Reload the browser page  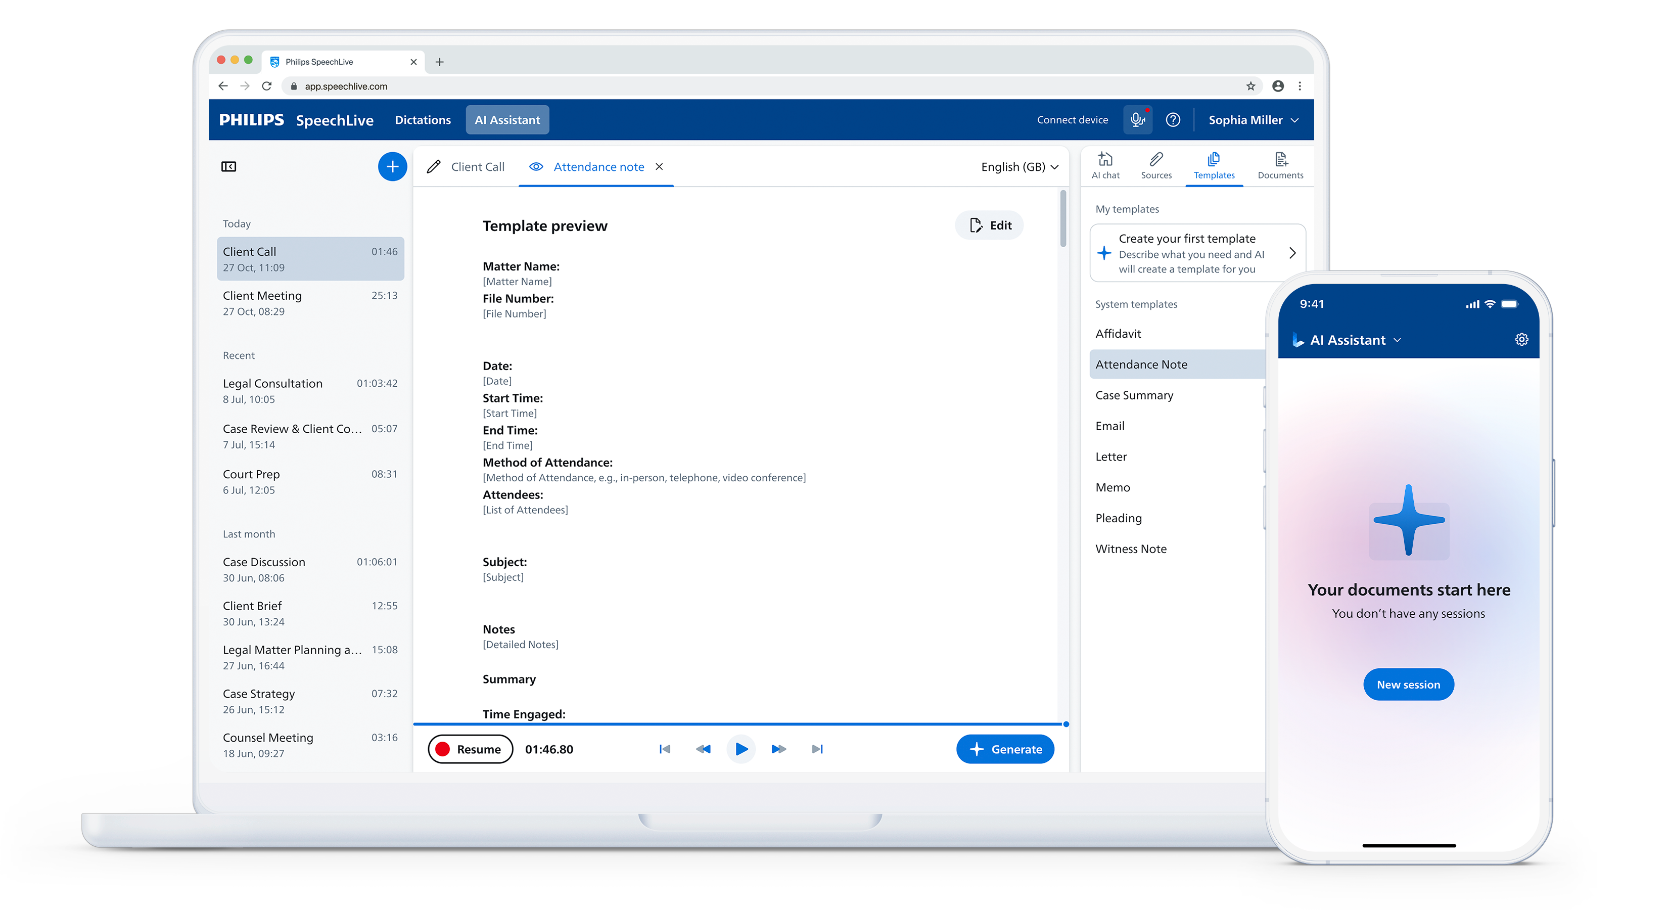[266, 85]
